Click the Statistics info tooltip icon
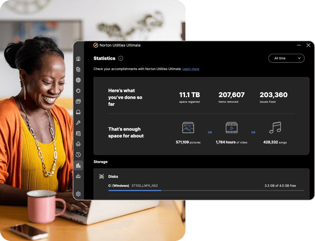This screenshot has height=241, width=315. tap(120, 58)
